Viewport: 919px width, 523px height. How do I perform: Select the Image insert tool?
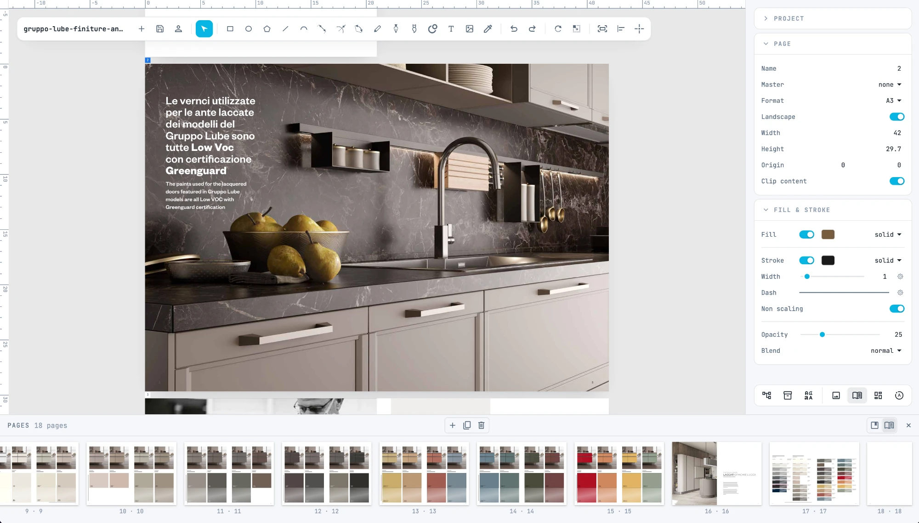click(470, 29)
